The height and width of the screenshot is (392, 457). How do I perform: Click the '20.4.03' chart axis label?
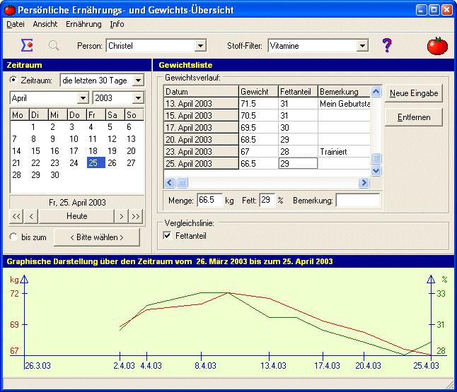coord(368,366)
